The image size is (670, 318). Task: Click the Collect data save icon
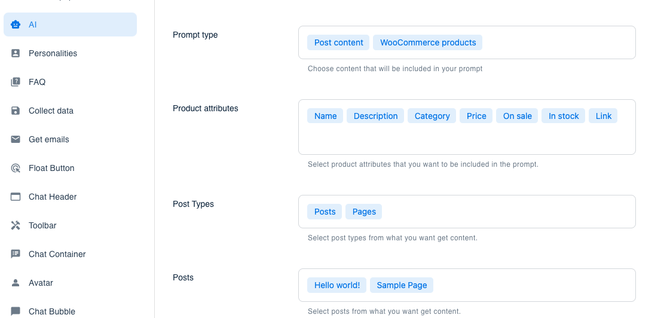coord(16,111)
